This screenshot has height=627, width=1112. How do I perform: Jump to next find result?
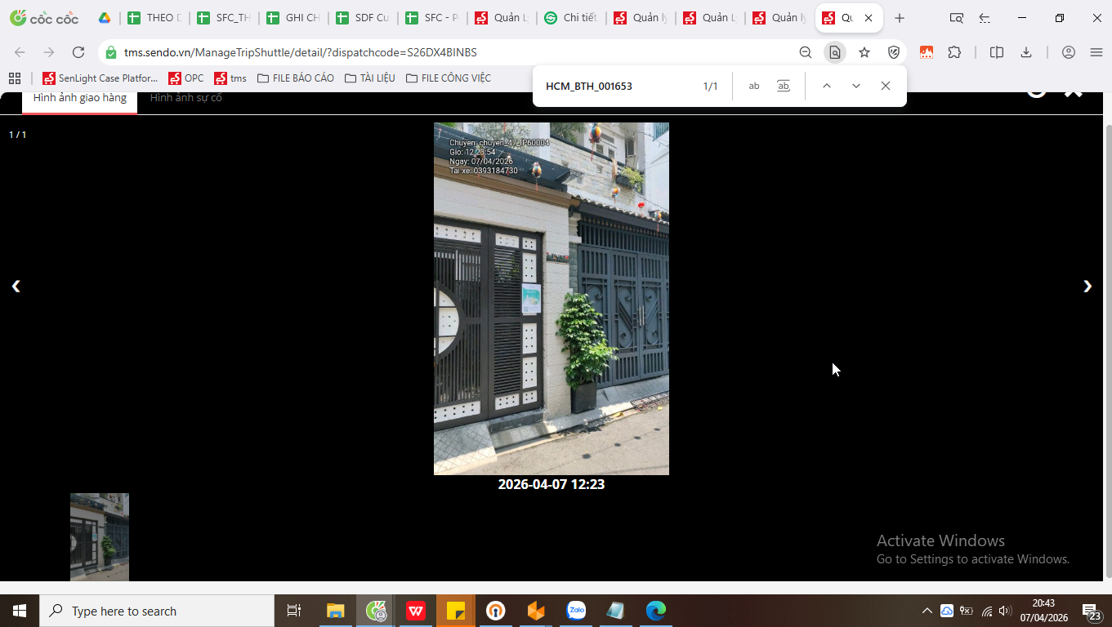click(856, 86)
